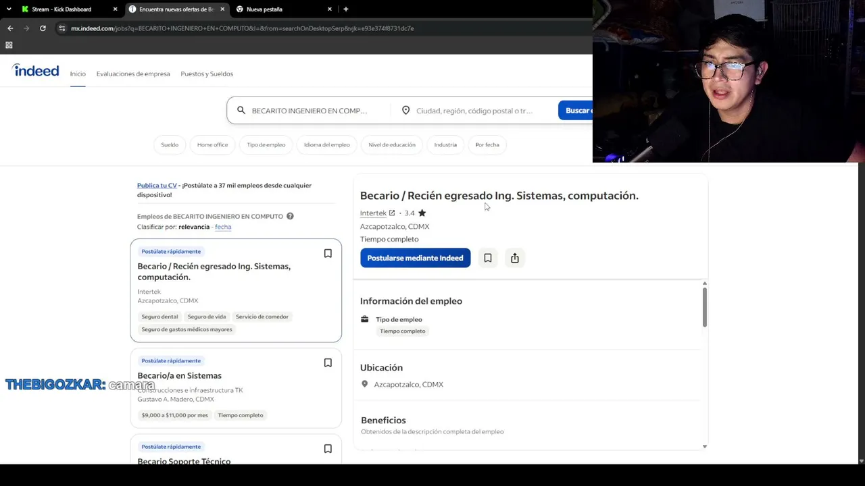Follow the Publica tu CV link
The width and height of the screenshot is (865, 486).
(157, 186)
